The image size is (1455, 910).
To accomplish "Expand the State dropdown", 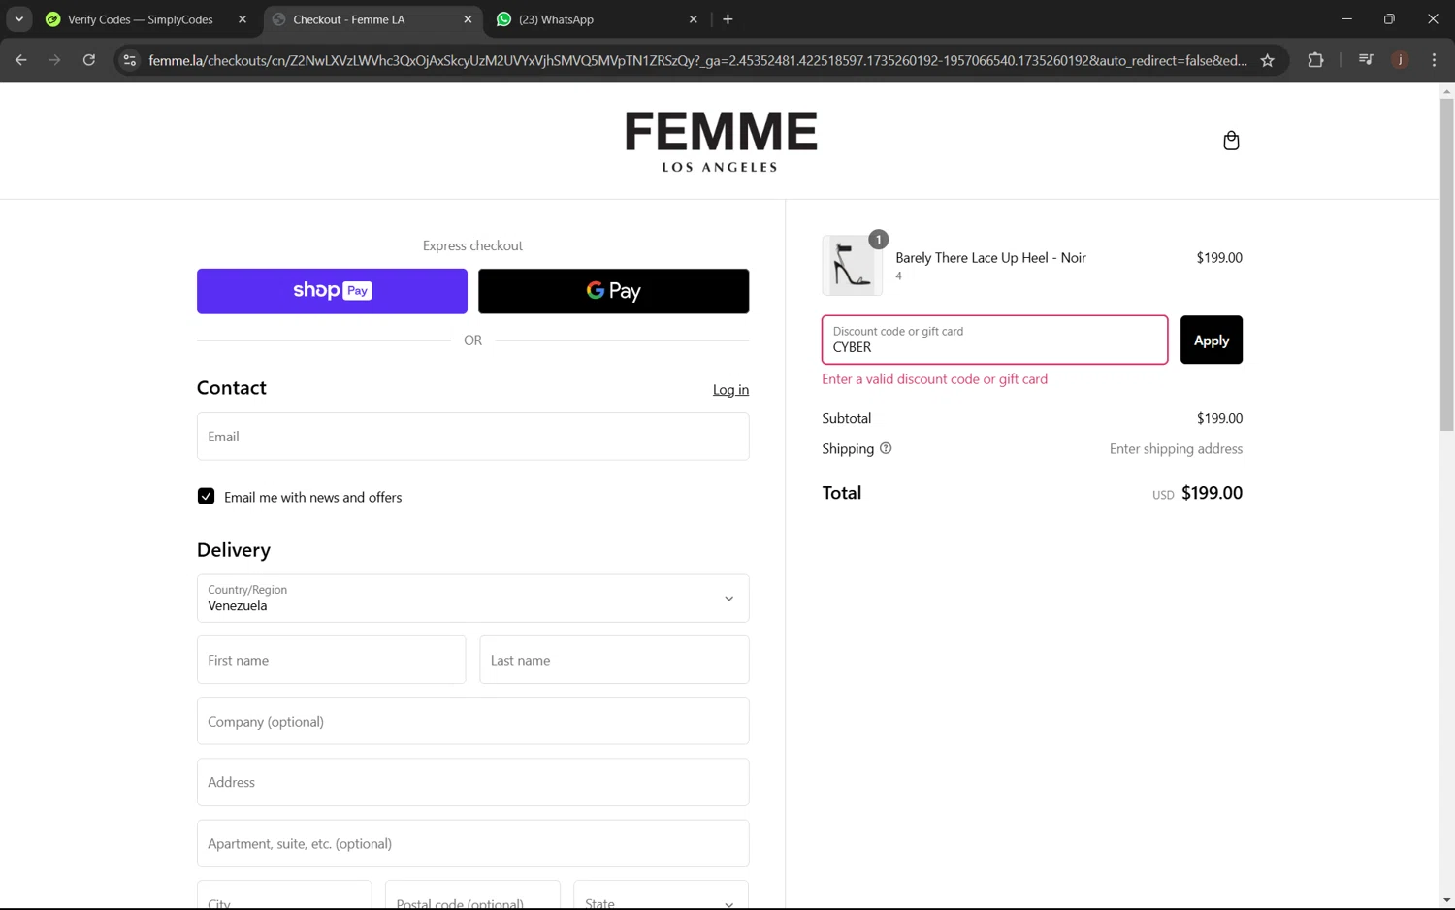I will coord(661,895).
